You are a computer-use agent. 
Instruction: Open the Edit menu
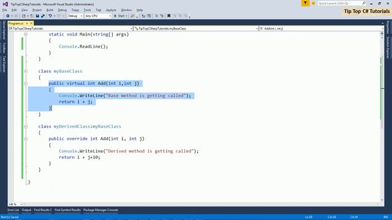[14, 10]
